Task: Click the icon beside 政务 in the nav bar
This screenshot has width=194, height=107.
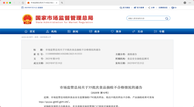Action: (90, 32)
